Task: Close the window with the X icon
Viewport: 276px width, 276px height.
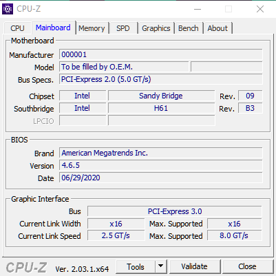Action: pos(260,9)
